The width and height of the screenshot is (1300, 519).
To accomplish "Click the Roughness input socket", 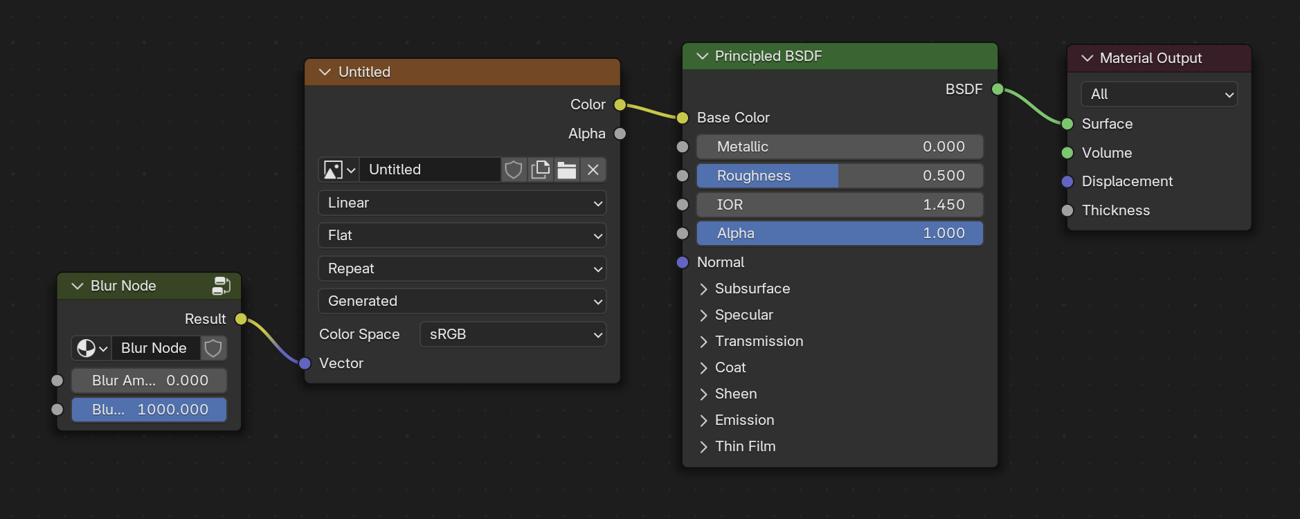I will [x=683, y=176].
